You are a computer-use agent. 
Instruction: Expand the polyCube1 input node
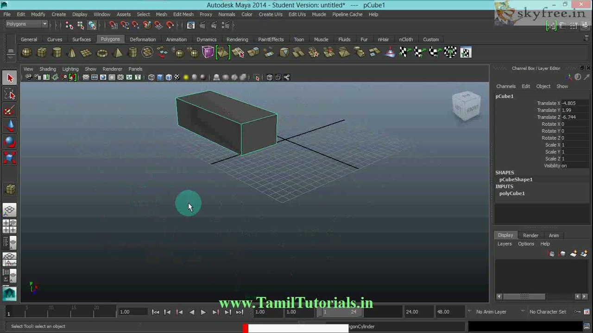(x=512, y=193)
